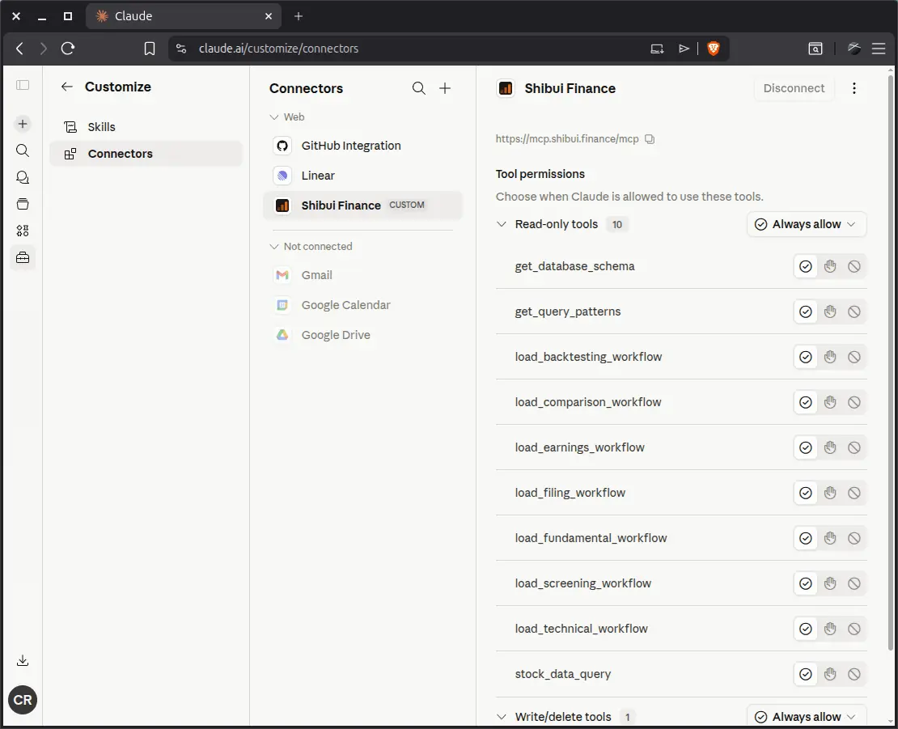
Task: Select the Gmail connector
Action: [x=362, y=275]
